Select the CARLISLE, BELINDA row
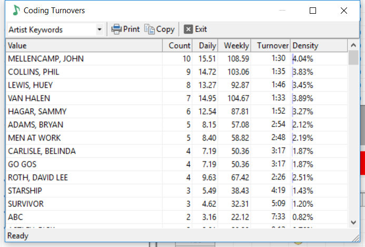Image resolution: width=365 pixels, height=247 pixels. [176, 151]
